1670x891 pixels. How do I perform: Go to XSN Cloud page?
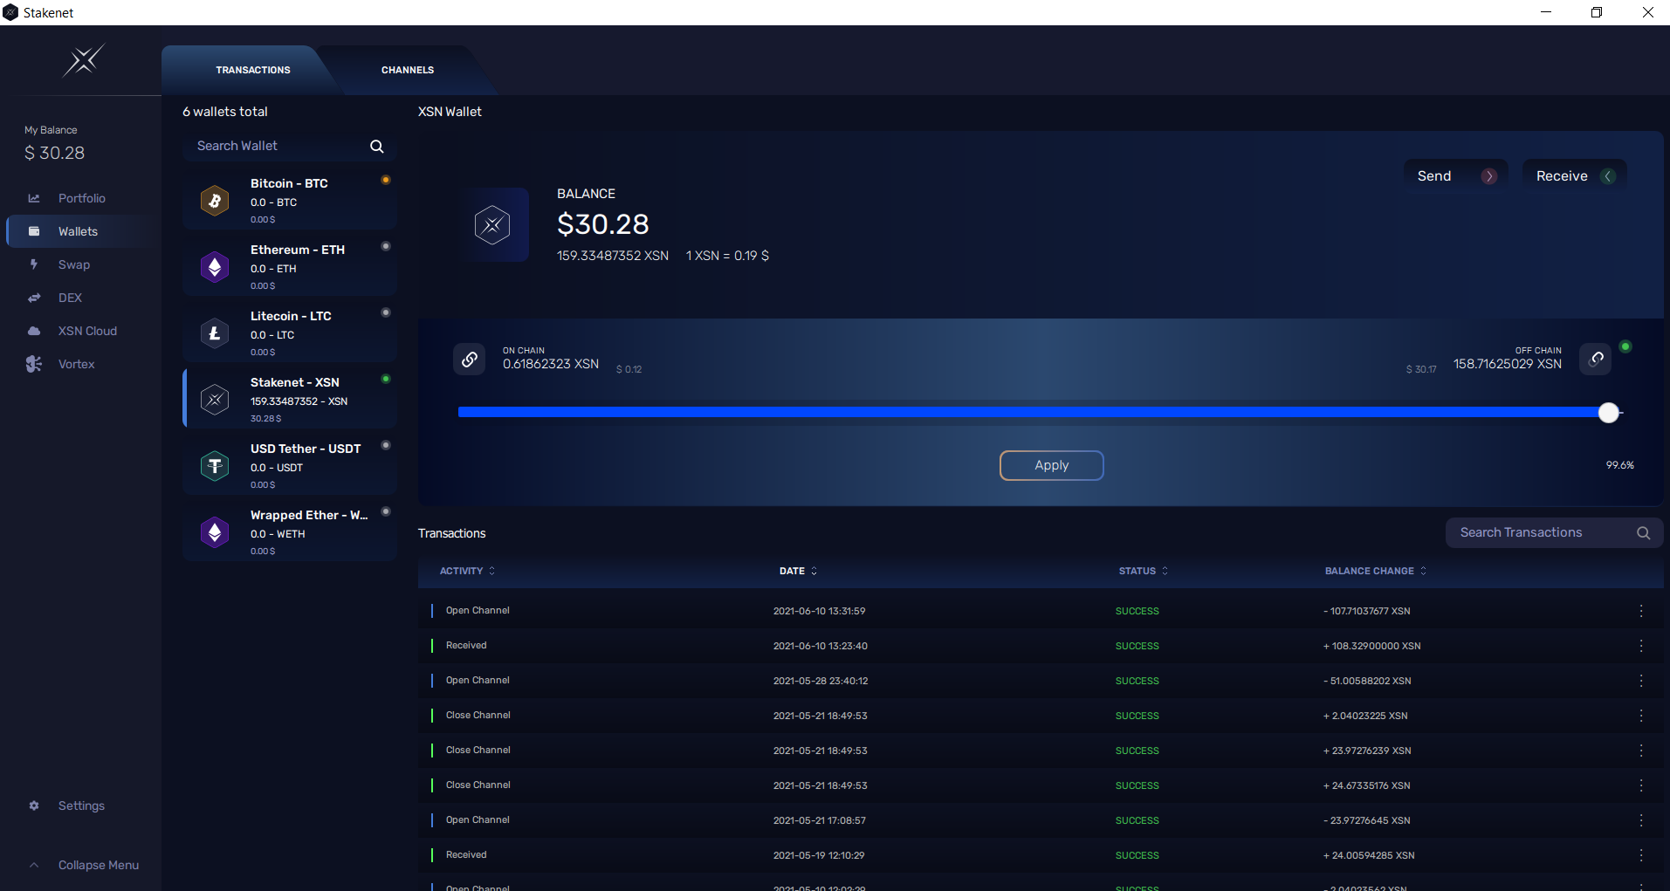tap(87, 331)
